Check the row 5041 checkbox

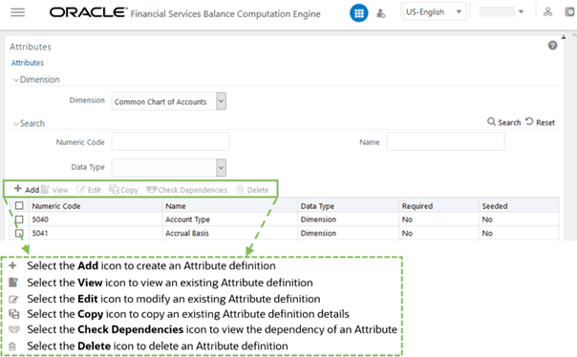click(19, 233)
